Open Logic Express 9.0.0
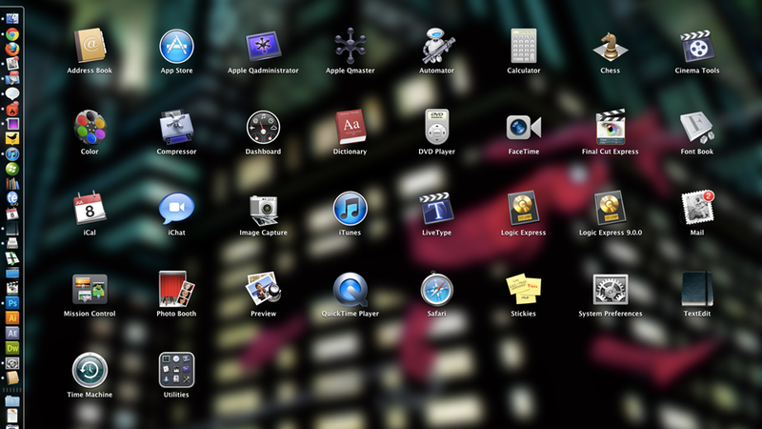This screenshot has height=429, width=762. [610, 208]
